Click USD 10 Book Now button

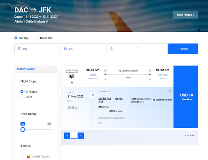[186, 97]
